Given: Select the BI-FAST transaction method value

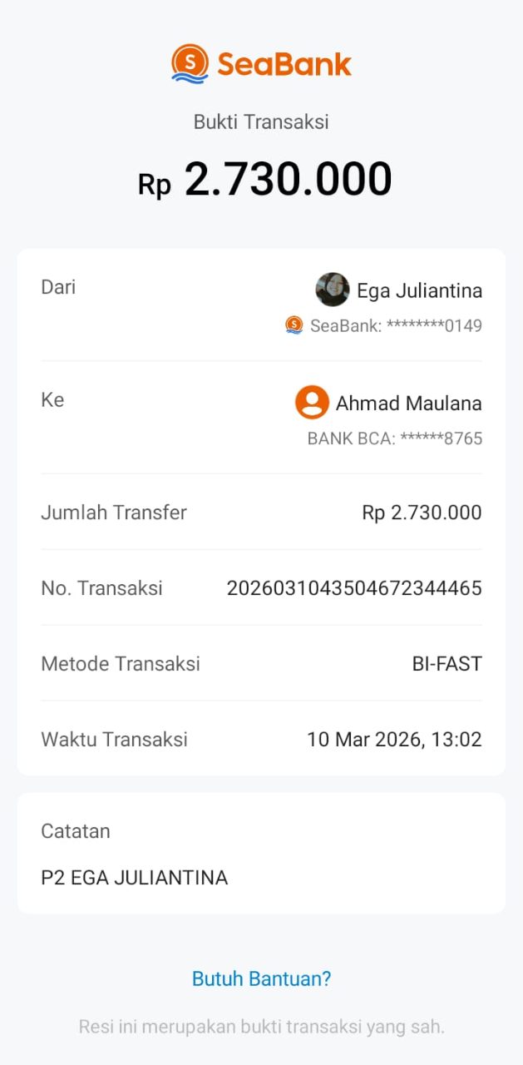Looking at the screenshot, I should tap(447, 664).
